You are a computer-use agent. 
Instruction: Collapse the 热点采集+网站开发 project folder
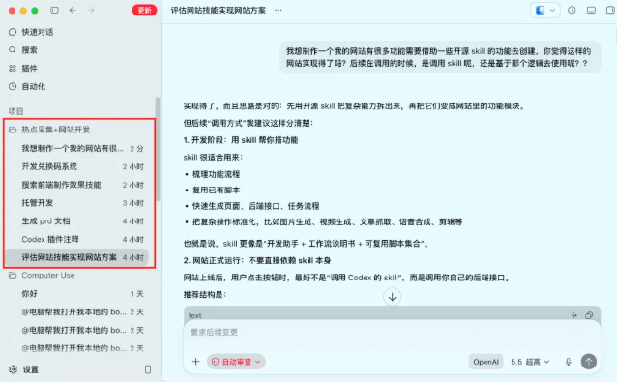point(55,130)
